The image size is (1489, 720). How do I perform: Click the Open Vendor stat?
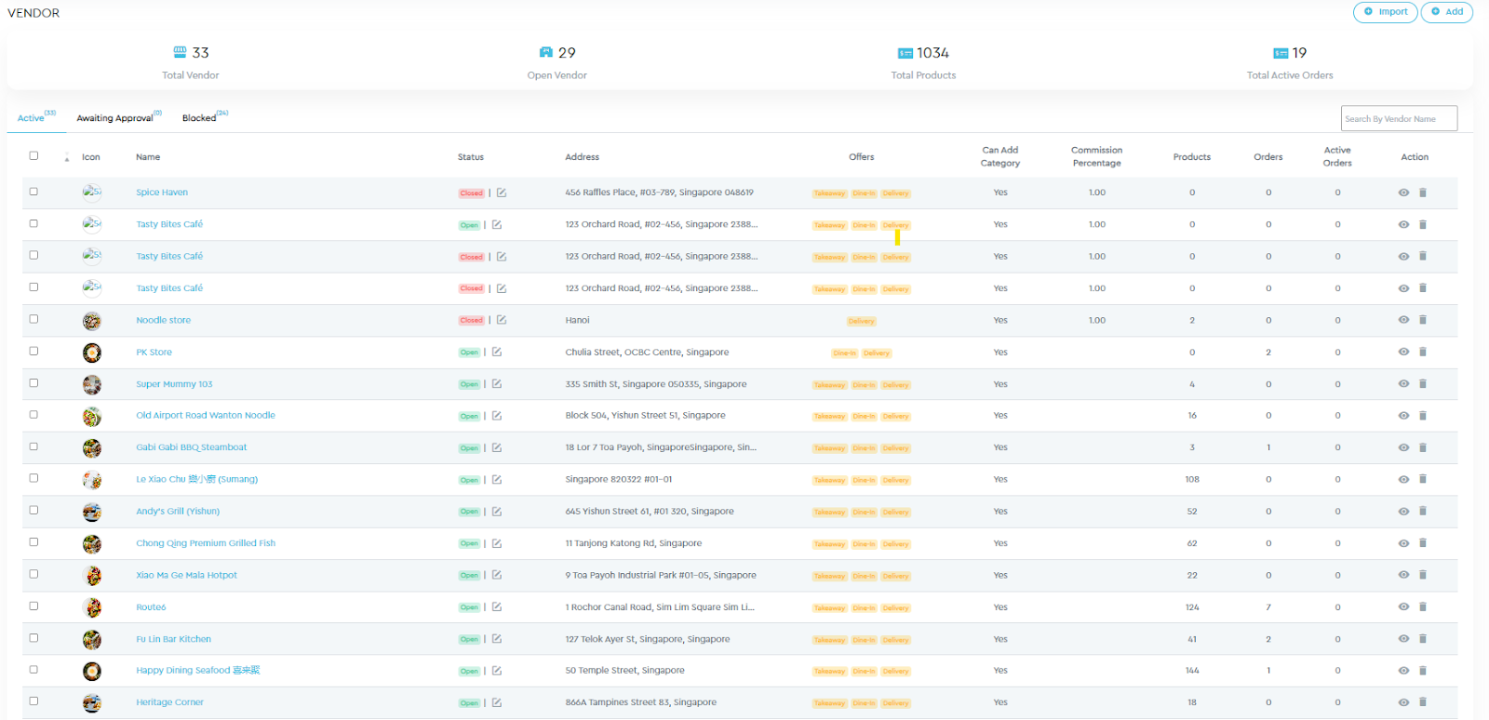click(x=557, y=63)
